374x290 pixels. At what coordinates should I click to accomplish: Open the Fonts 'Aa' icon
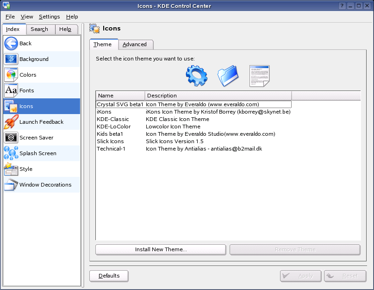[x=11, y=91]
